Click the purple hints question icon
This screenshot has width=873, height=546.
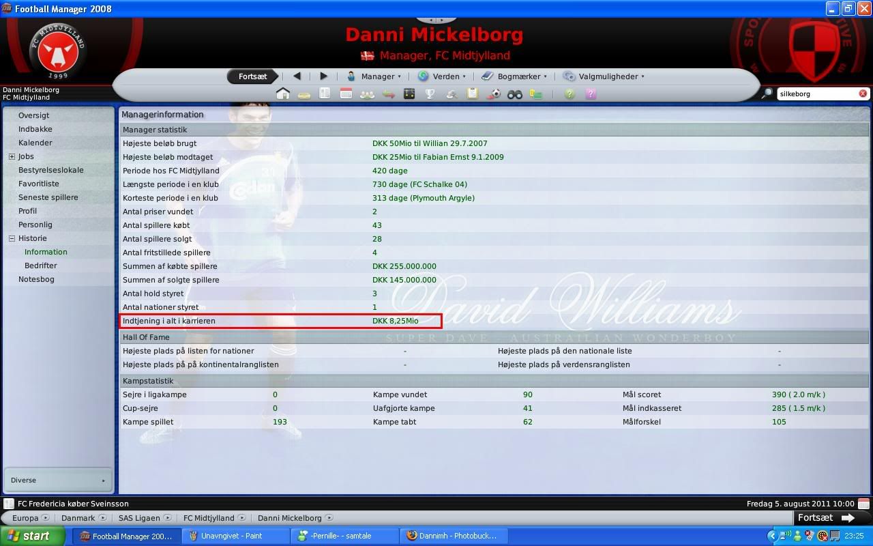(591, 94)
